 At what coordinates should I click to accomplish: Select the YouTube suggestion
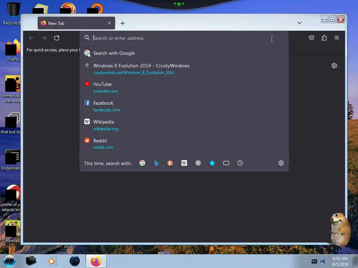[x=184, y=88]
